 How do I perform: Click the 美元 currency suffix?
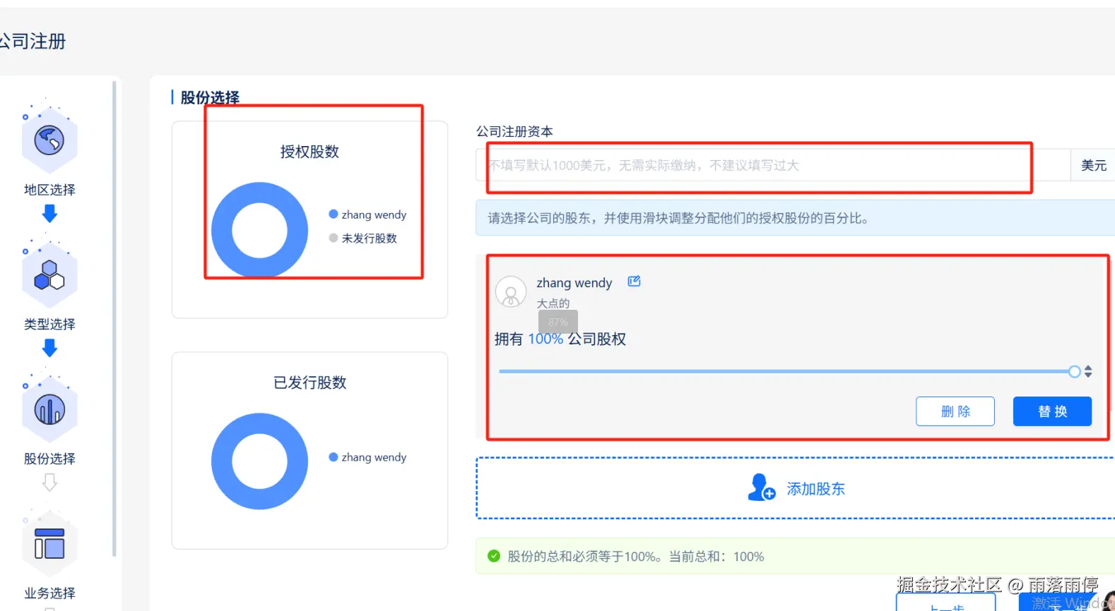coord(1093,165)
